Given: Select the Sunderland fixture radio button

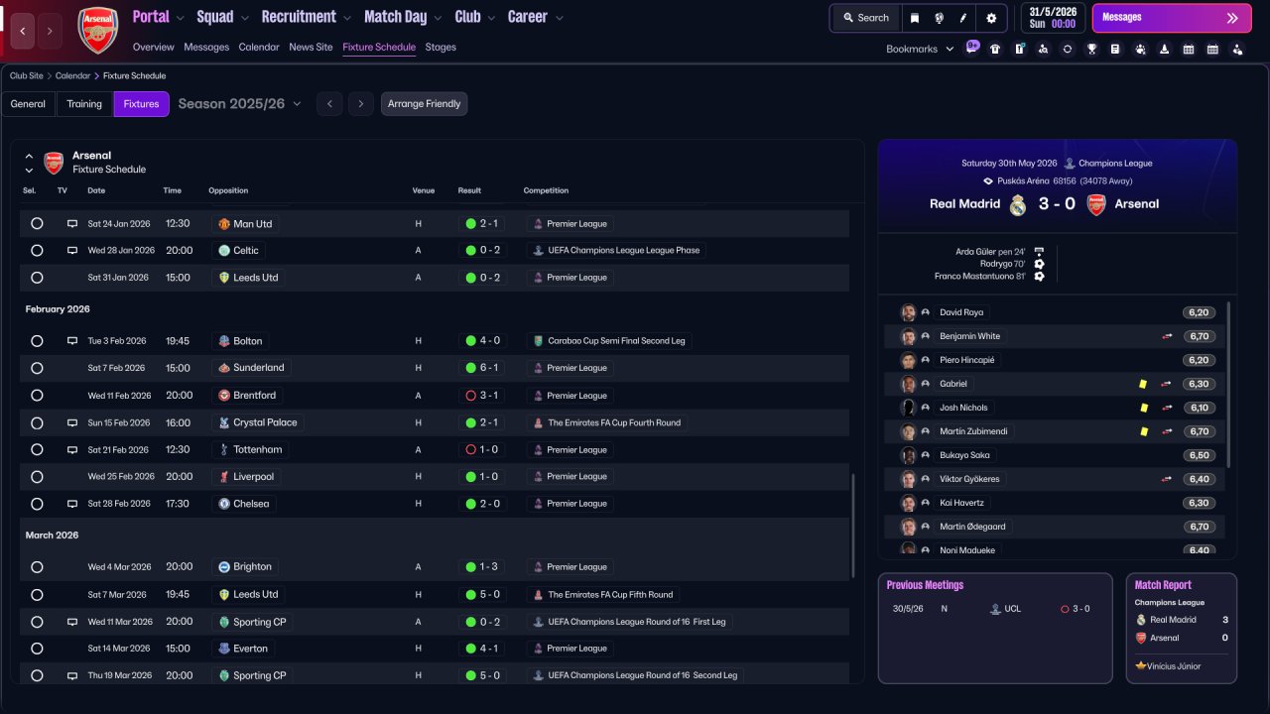Looking at the screenshot, I should coord(37,368).
